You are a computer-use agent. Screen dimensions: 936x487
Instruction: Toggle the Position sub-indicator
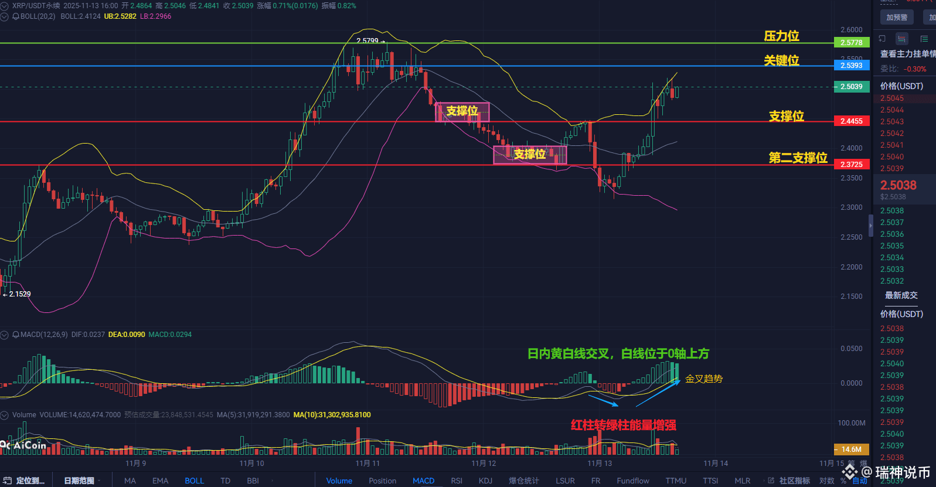click(383, 481)
